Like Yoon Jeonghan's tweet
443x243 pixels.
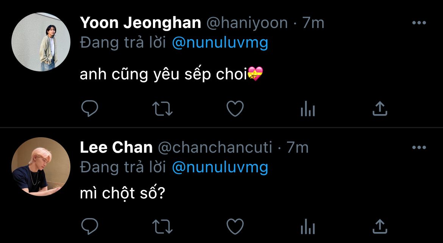235,109
